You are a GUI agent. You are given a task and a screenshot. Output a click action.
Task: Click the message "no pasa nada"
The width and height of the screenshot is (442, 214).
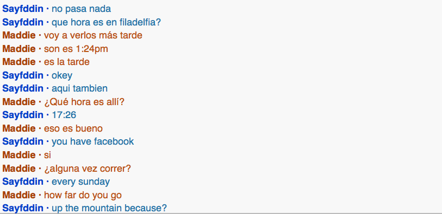(x=81, y=9)
